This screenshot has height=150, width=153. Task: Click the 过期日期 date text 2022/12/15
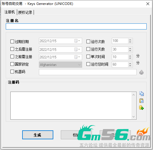coord(48,41)
